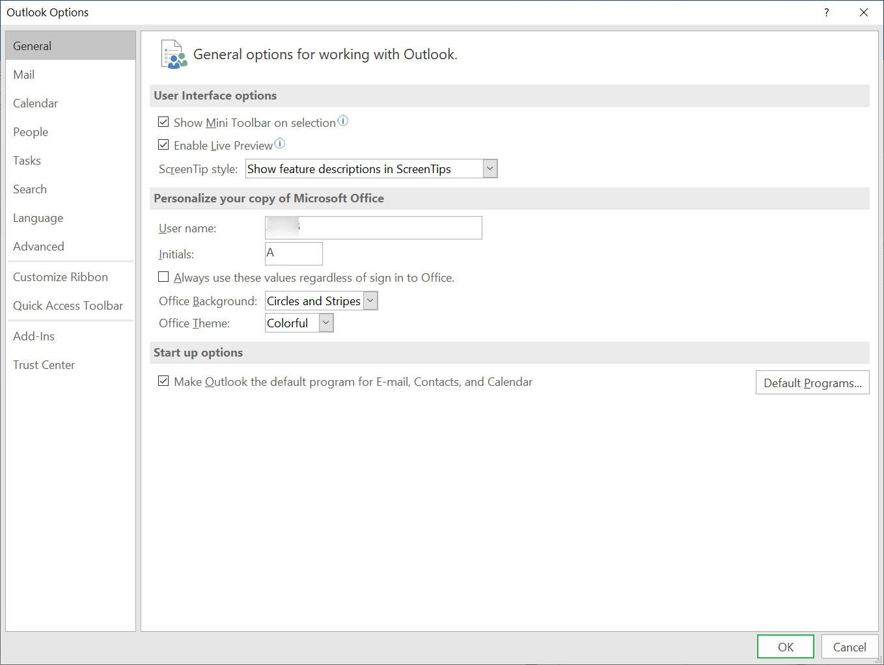Click into the Initials field
Image resolution: width=884 pixels, height=665 pixels.
coord(294,254)
